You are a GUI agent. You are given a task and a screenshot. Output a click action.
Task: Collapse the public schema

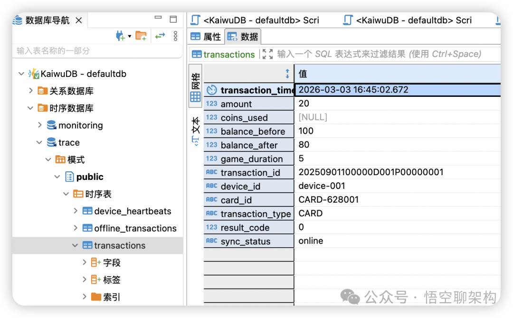point(57,177)
